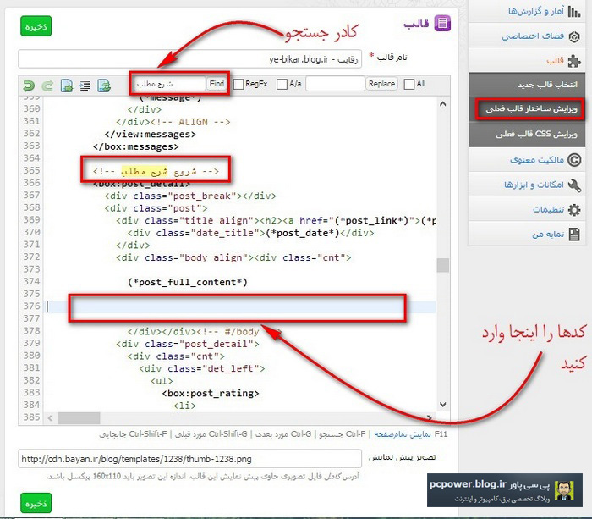Enable the RegEx search checkbox

point(238,84)
